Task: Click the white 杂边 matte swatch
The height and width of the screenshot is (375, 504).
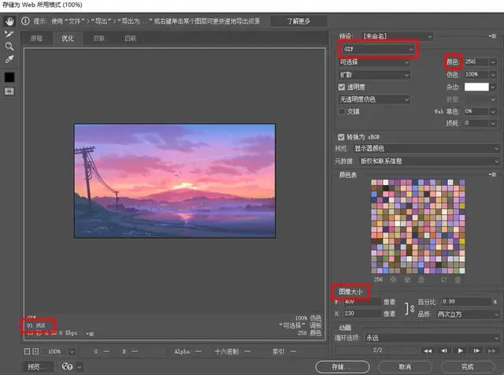Action: [x=476, y=87]
